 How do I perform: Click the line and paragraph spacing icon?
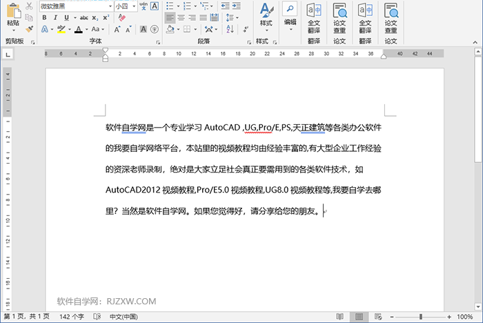[230, 17]
